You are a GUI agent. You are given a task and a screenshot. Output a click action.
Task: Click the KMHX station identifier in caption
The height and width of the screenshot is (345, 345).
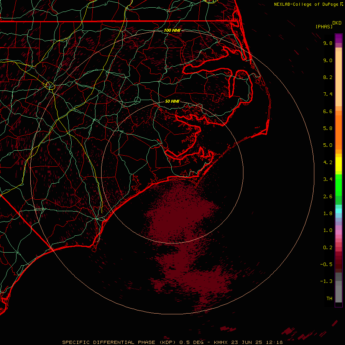[x=221, y=342]
